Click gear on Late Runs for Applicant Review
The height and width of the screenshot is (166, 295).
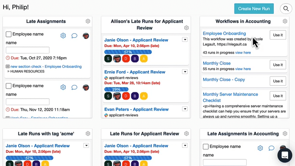coord(186,134)
